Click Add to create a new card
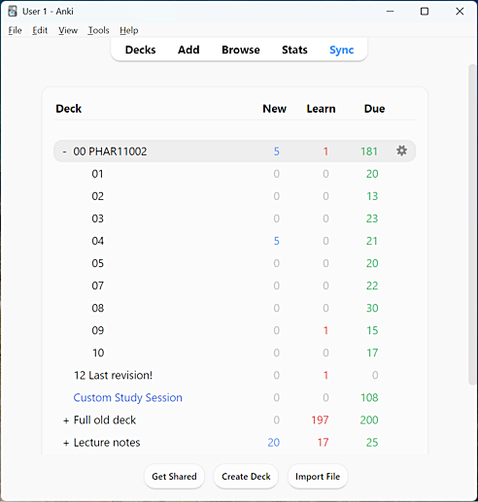 [x=188, y=50]
